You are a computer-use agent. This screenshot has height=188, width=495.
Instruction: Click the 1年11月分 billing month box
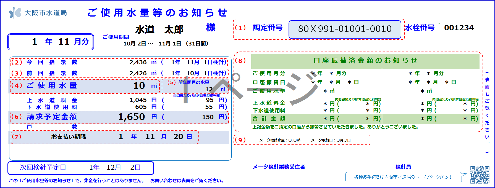[51, 42]
